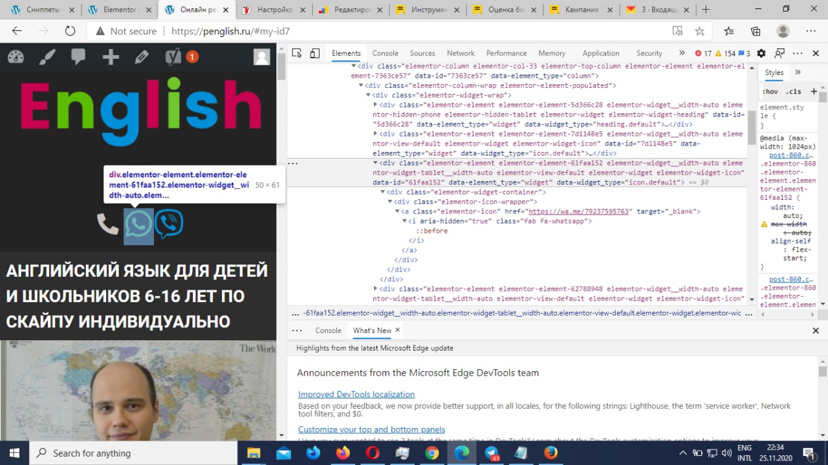The width and height of the screenshot is (828, 465).
Task: Open the Application tab
Action: click(x=601, y=53)
